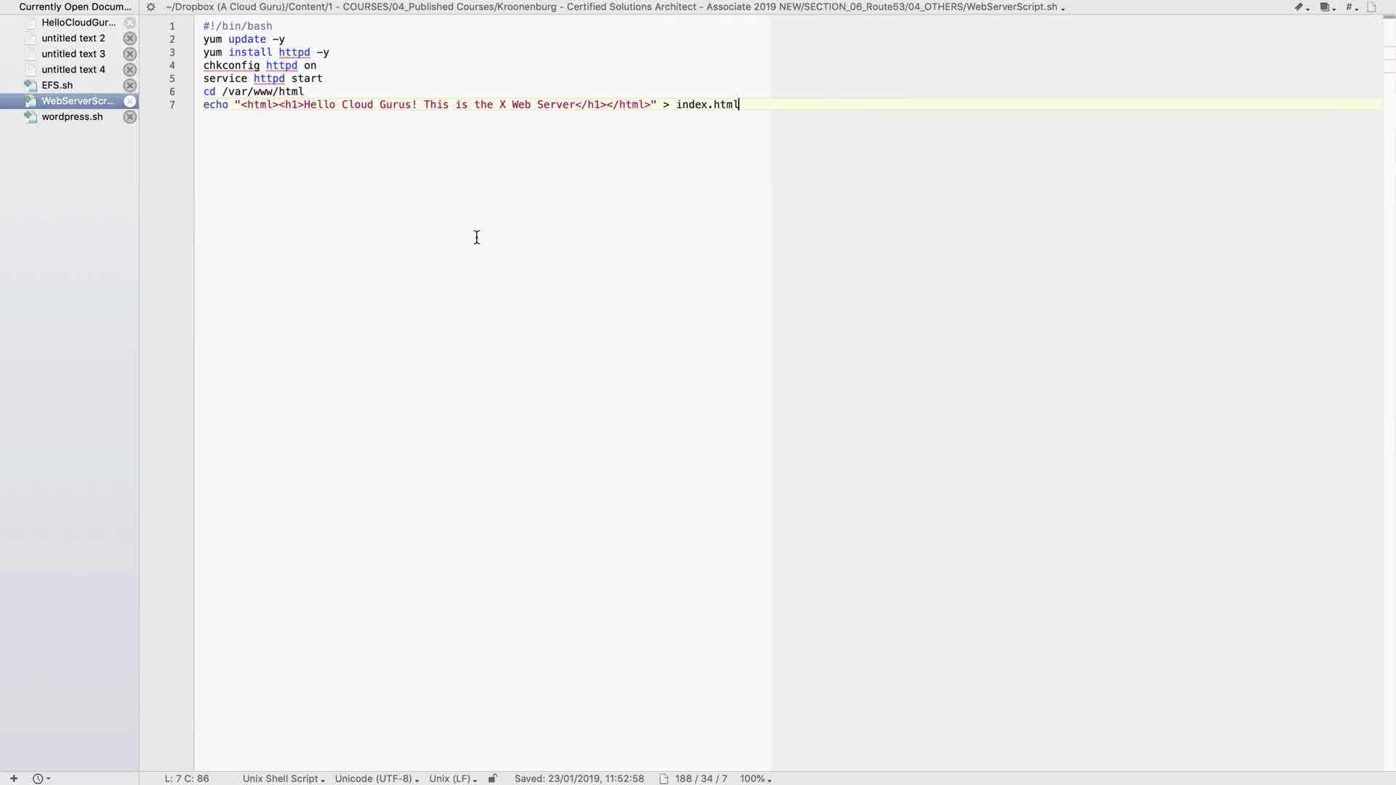Screen dimensions: 1396x785
Task: Open the hash function popup icon
Action: click(x=1349, y=7)
